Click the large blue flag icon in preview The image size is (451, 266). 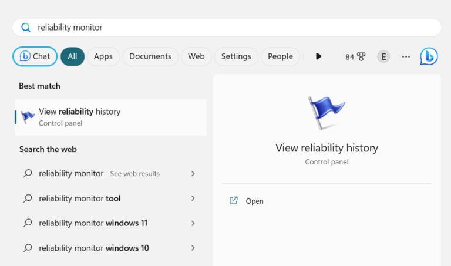point(327,113)
